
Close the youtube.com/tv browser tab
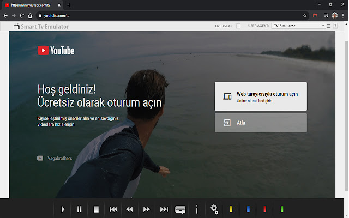59,5
